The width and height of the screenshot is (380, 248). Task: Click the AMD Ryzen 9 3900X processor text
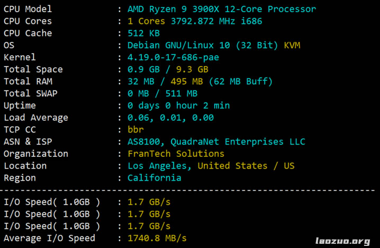(x=221, y=9)
